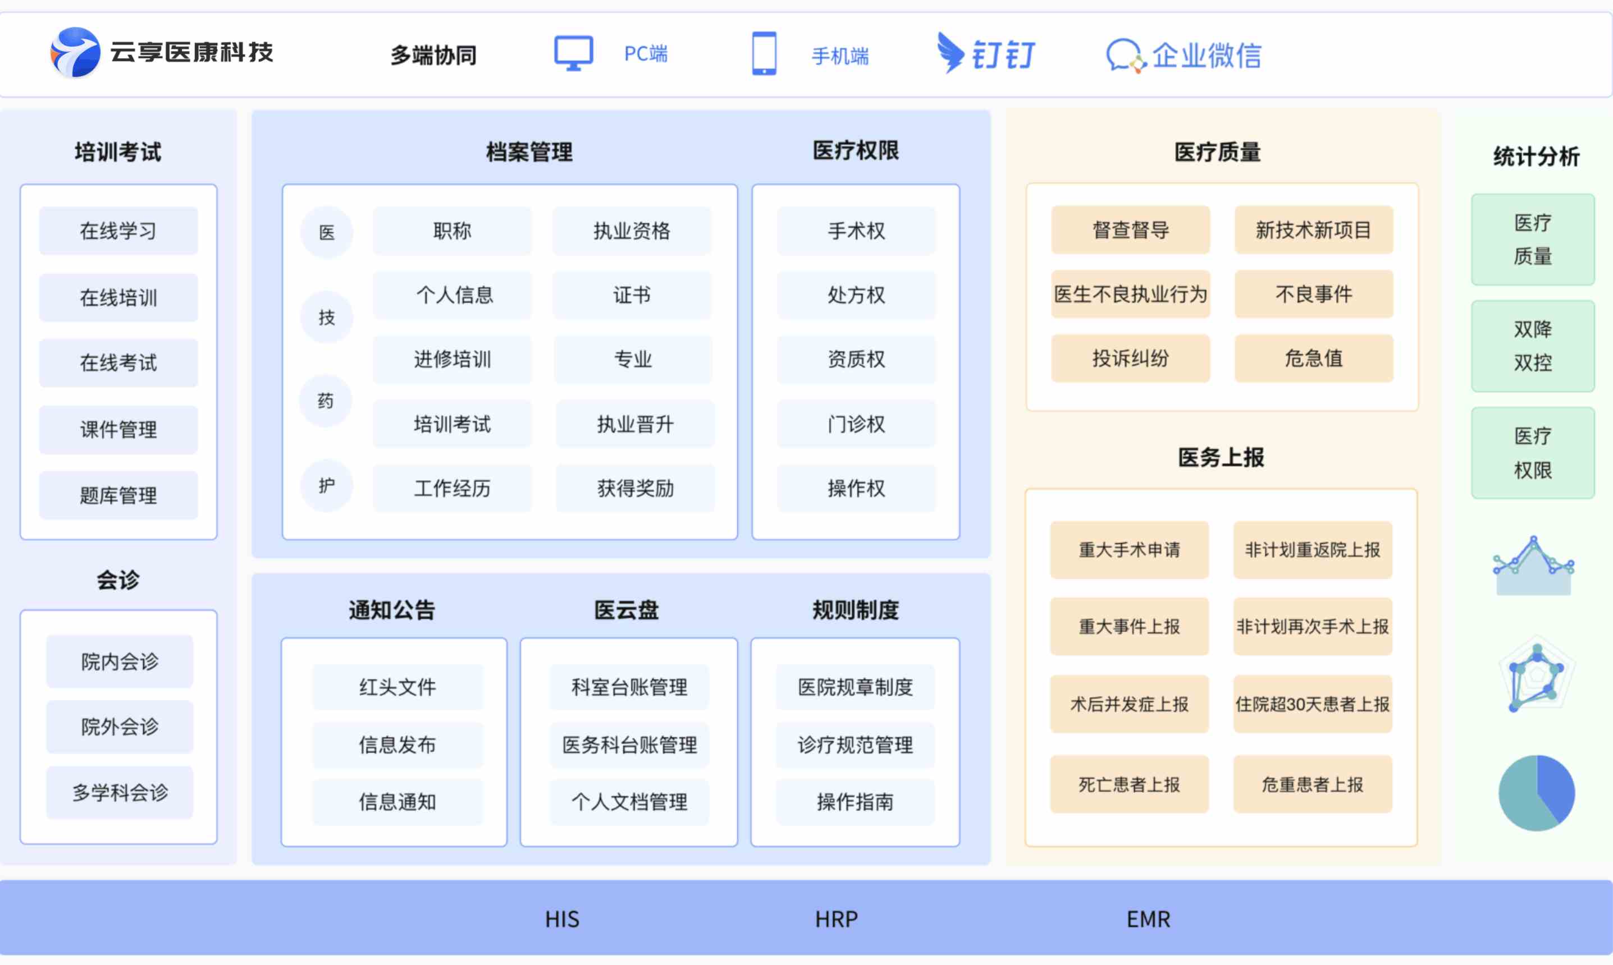The width and height of the screenshot is (1613, 965).
Task: Open 题库管理 module
Action: [118, 495]
